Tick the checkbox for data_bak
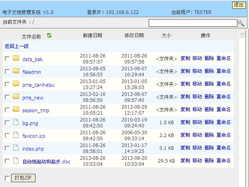The width and height of the screenshot is (249, 187). pyautogui.click(x=7, y=59)
